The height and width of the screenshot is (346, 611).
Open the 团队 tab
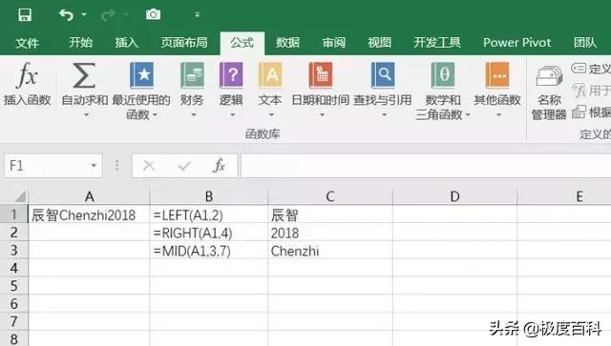(585, 43)
